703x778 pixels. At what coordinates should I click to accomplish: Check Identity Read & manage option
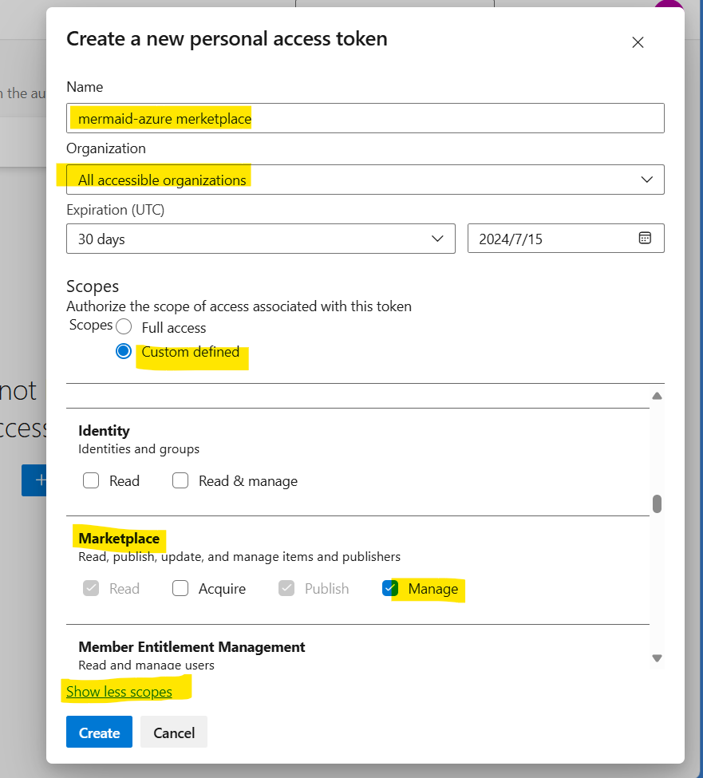point(181,481)
